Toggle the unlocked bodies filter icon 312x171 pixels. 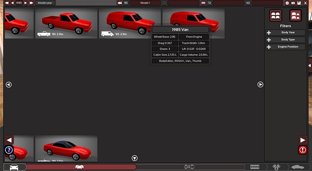[295, 15]
